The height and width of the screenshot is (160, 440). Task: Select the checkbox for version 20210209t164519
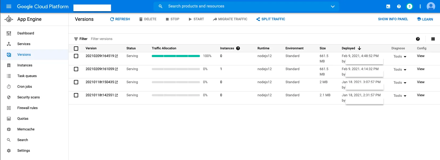(x=76, y=56)
